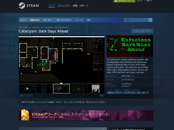Select the highlighted building map thumbnail

62,89
